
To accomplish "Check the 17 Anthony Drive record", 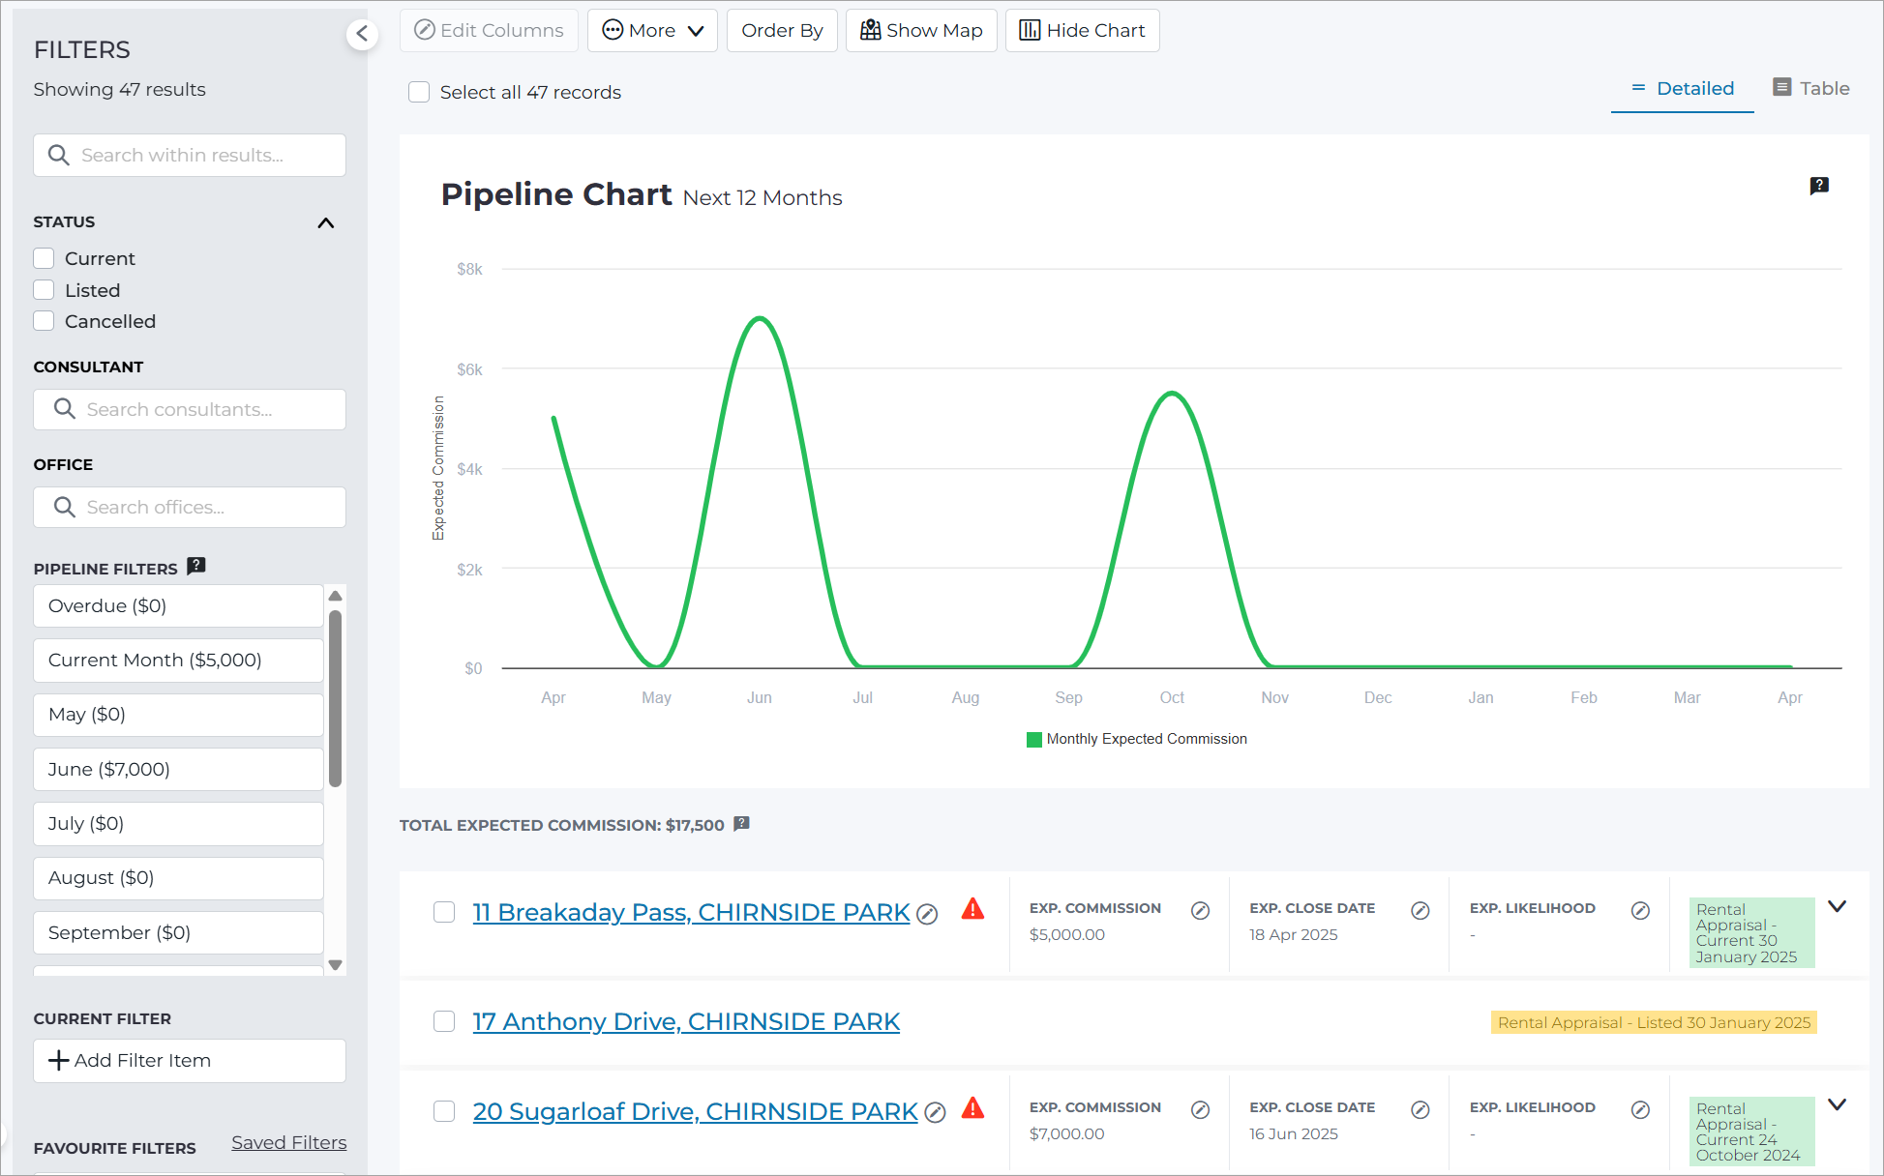I will click(444, 1021).
